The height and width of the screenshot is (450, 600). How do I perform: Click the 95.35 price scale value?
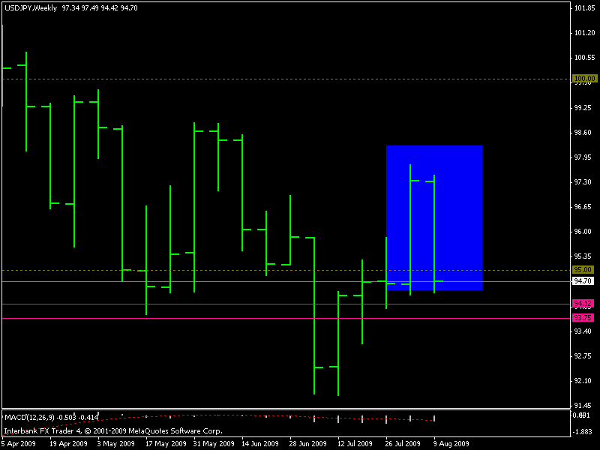click(583, 256)
